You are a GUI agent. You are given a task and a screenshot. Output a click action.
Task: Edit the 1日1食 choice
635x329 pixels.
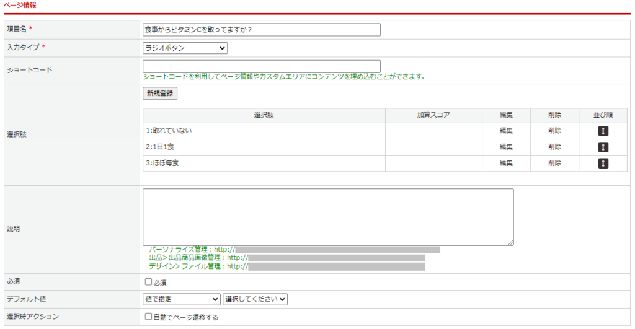point(506,147)
